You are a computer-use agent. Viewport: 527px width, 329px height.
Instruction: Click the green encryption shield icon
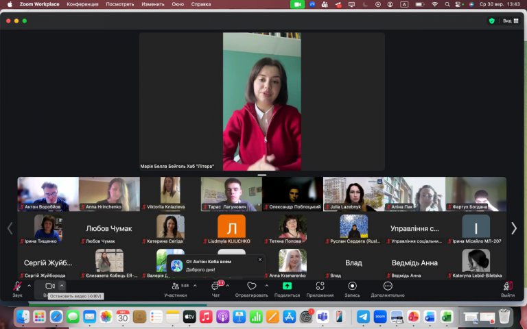pyautogui.click(x=492, y=21)
